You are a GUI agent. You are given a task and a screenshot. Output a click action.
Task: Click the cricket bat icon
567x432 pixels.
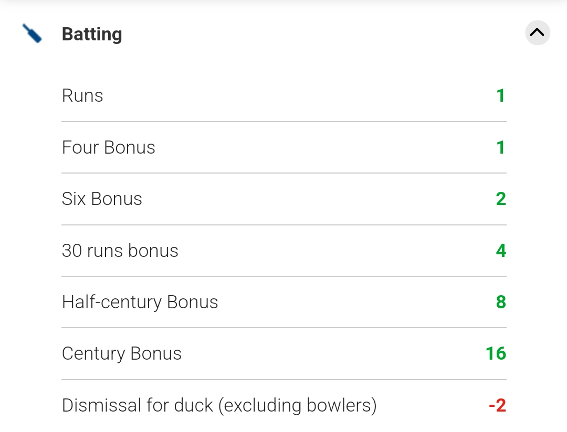point(33,34)
